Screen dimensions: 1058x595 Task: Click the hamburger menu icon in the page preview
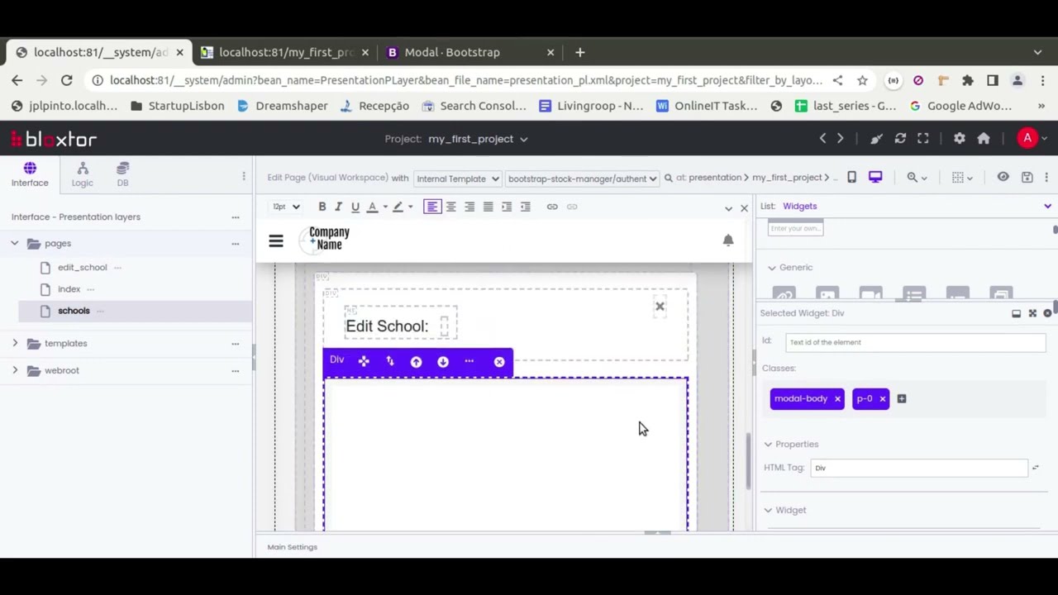[x=276, y=240]
